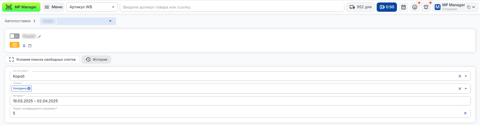Remove the Коледино warehouse chip

tap(29, 89)
